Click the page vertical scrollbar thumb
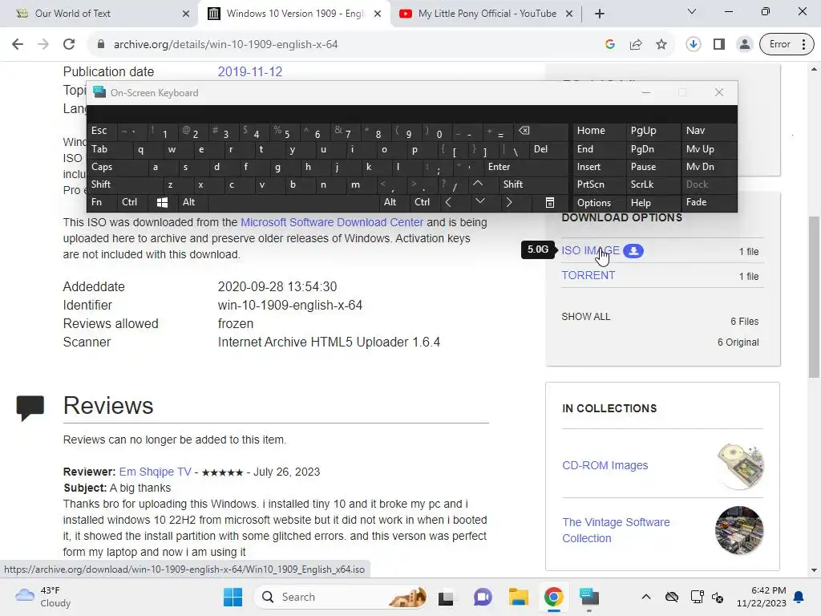Viewport: 821px width, 616px height. (x=814, y=297)
